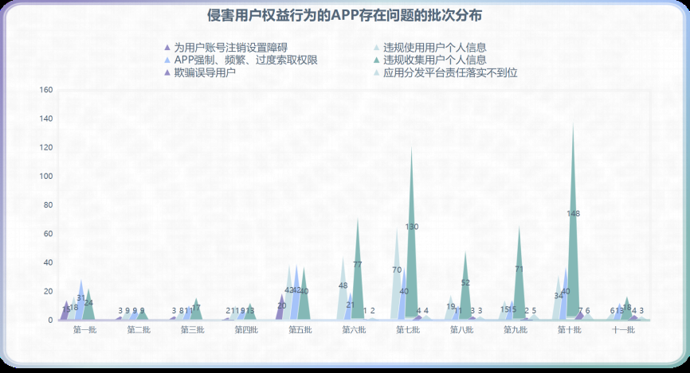Click the 十一批 x-axis label
The image size is (690, 373).
point(622,330)
